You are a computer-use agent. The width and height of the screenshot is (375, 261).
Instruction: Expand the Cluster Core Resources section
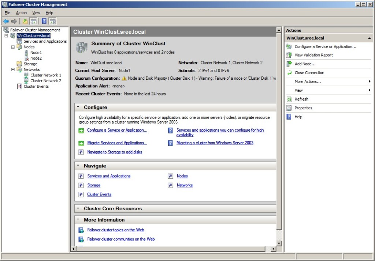click(x=78, y=209)
